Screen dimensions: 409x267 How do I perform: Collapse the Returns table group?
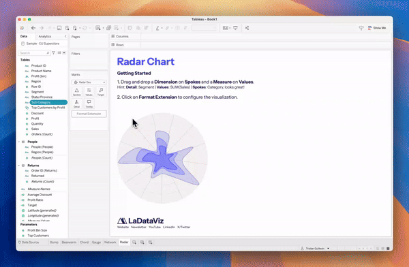tap(19, 166)
